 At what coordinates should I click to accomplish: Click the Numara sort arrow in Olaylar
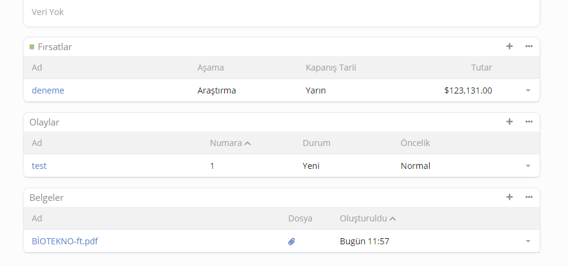click(x=248, y=144)
